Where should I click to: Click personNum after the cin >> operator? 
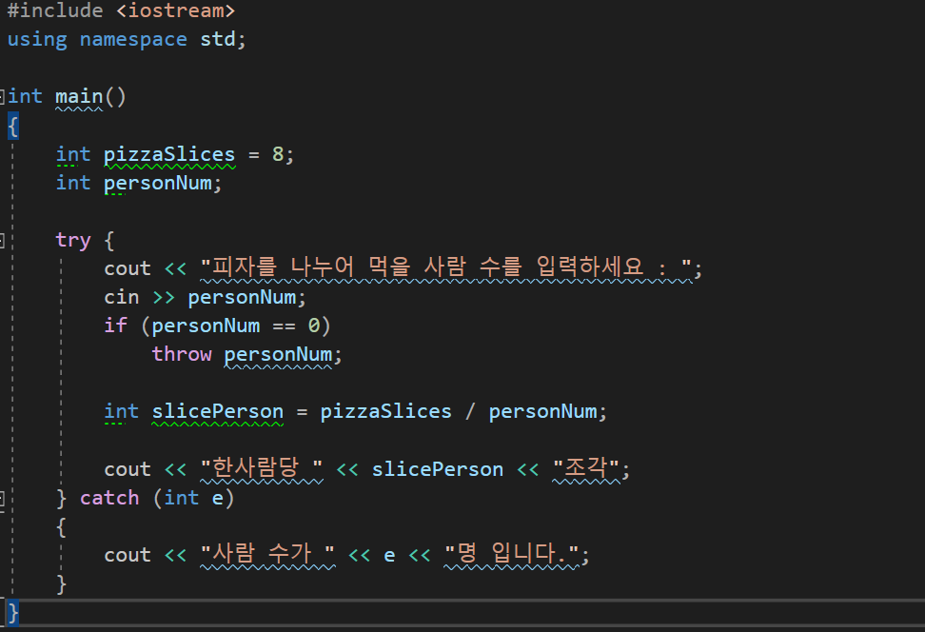(242, 297)
